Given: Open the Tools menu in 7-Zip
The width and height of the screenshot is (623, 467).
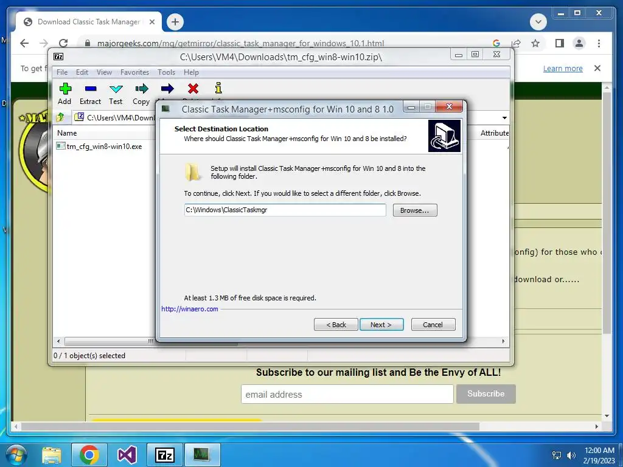Looking at the screenshot, I should (x=166, y=72).
